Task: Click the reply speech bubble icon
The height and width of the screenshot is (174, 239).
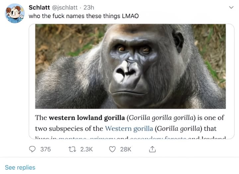Action: (x=32, y=149)
